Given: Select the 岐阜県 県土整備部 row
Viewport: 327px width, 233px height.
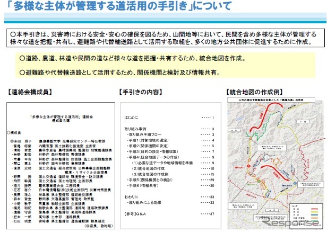Looking at the screenshot, I should pos(51,195).
